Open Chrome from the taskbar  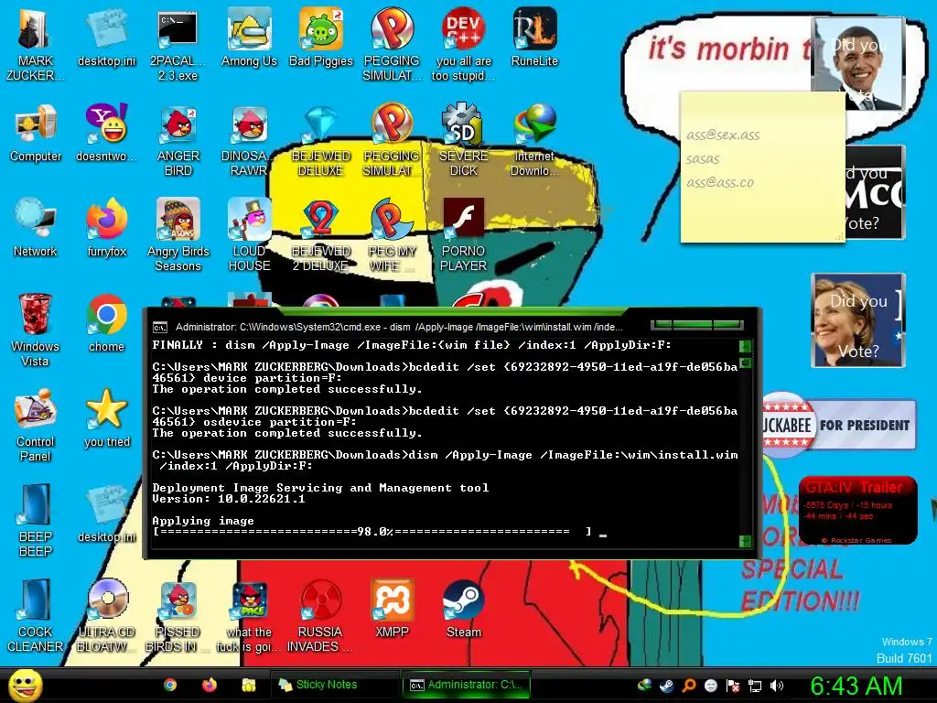(170, 685)
